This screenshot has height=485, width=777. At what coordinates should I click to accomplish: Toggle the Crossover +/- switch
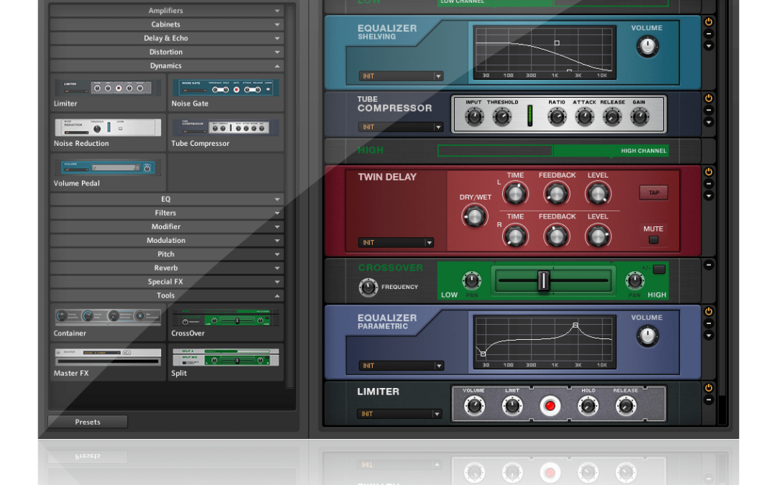tap(659, 269)
